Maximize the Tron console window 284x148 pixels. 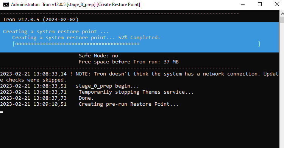260,5
